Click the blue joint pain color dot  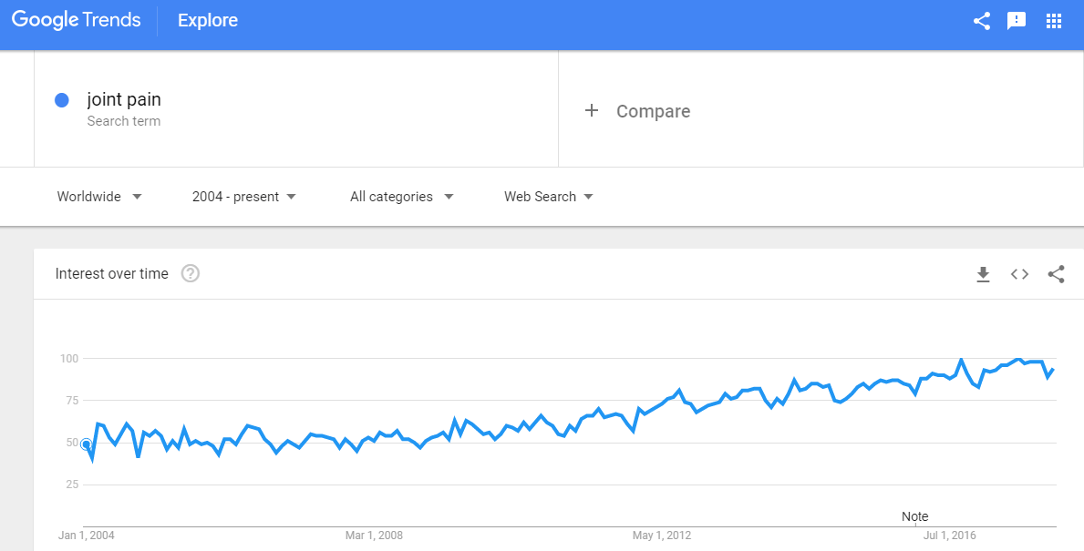(61, 100)
